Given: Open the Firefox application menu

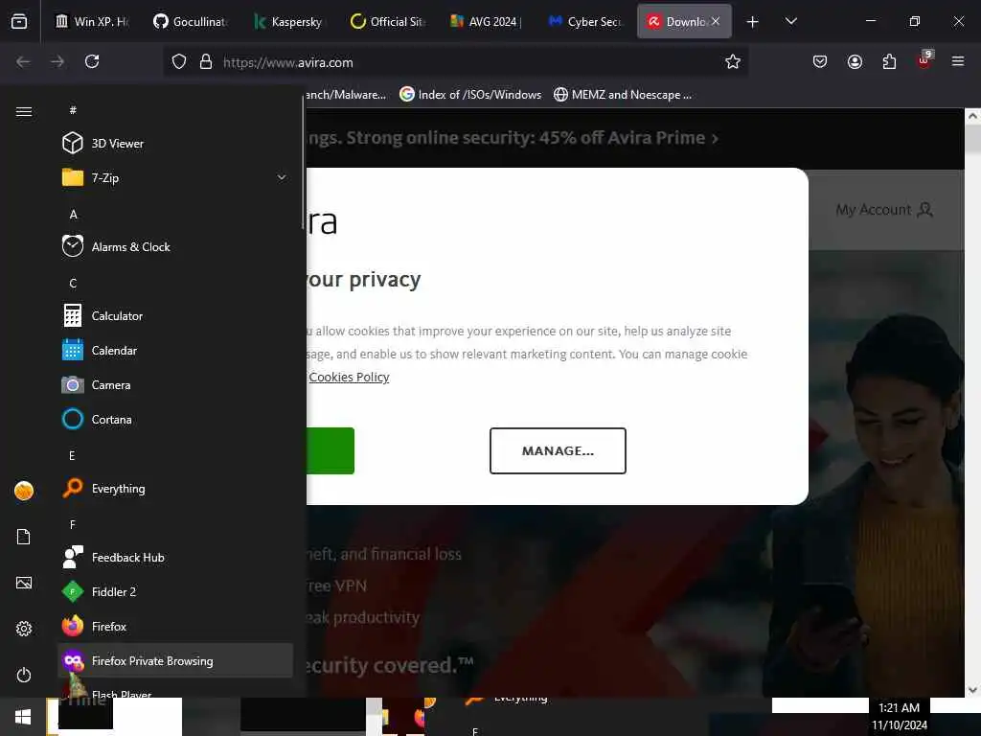Looking at the screenshot, I should (x=958, y=61).
